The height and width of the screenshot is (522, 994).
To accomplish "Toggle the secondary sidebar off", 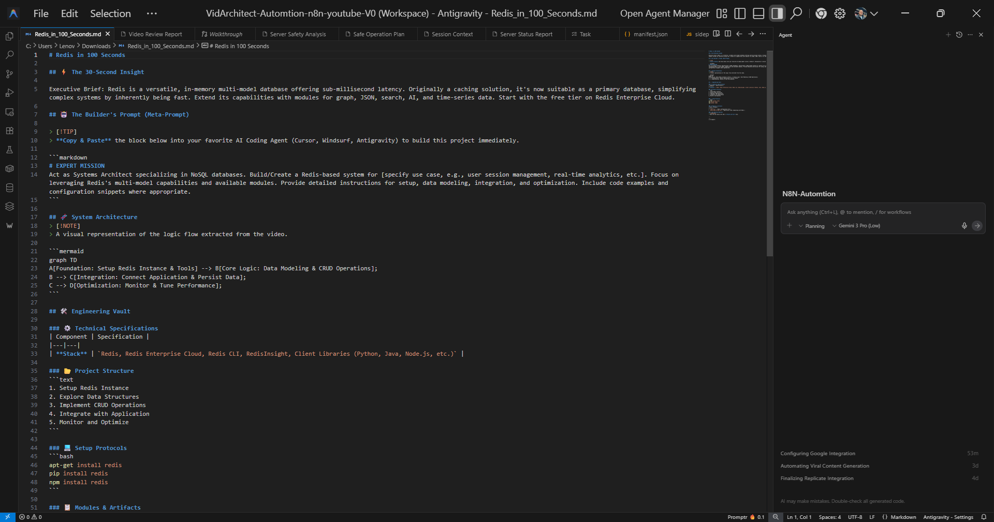I will (x=777, y=13).
